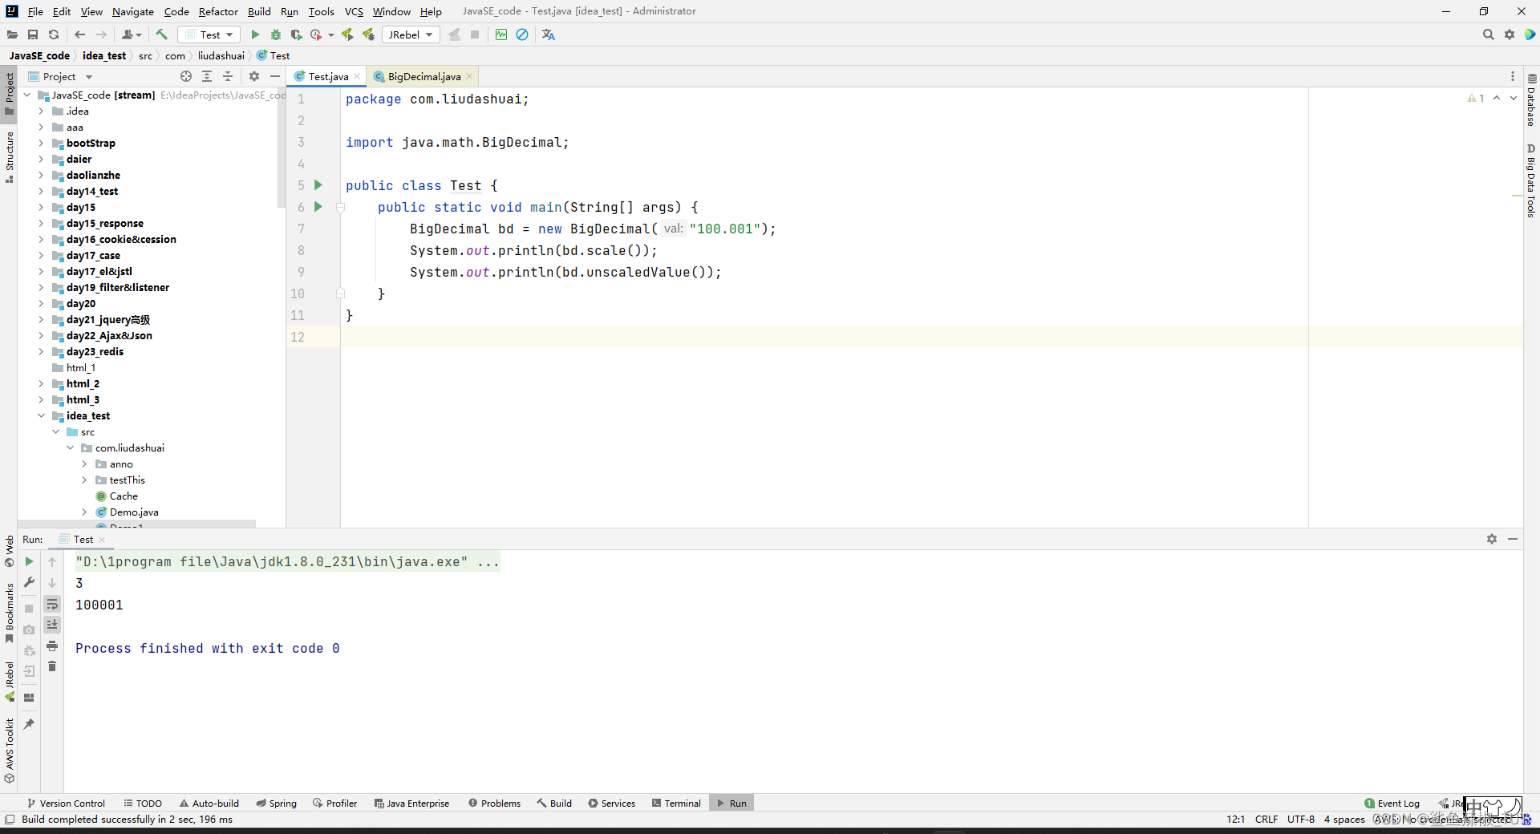Click the layout icon in the Run panel
Image resolution: width=1540 pixels, height=834 pixels.
tap(29, 698)
